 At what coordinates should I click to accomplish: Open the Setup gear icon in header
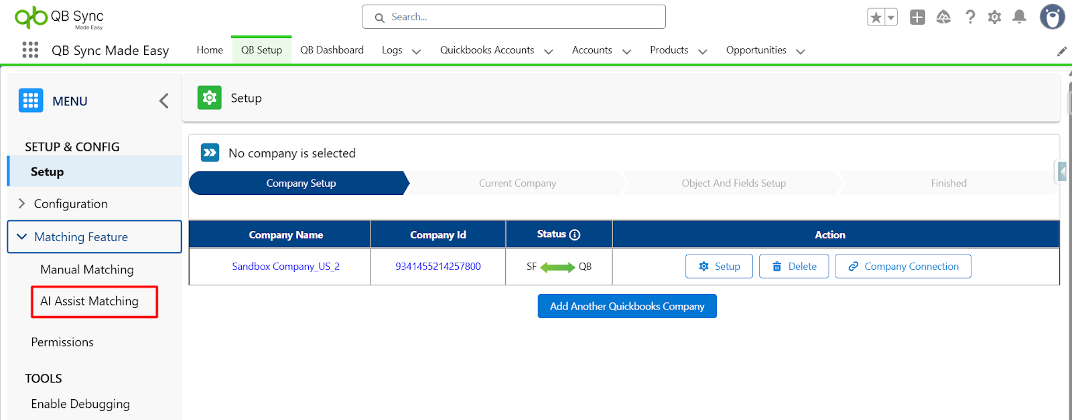pyautogui.click(x=994, y=17)
